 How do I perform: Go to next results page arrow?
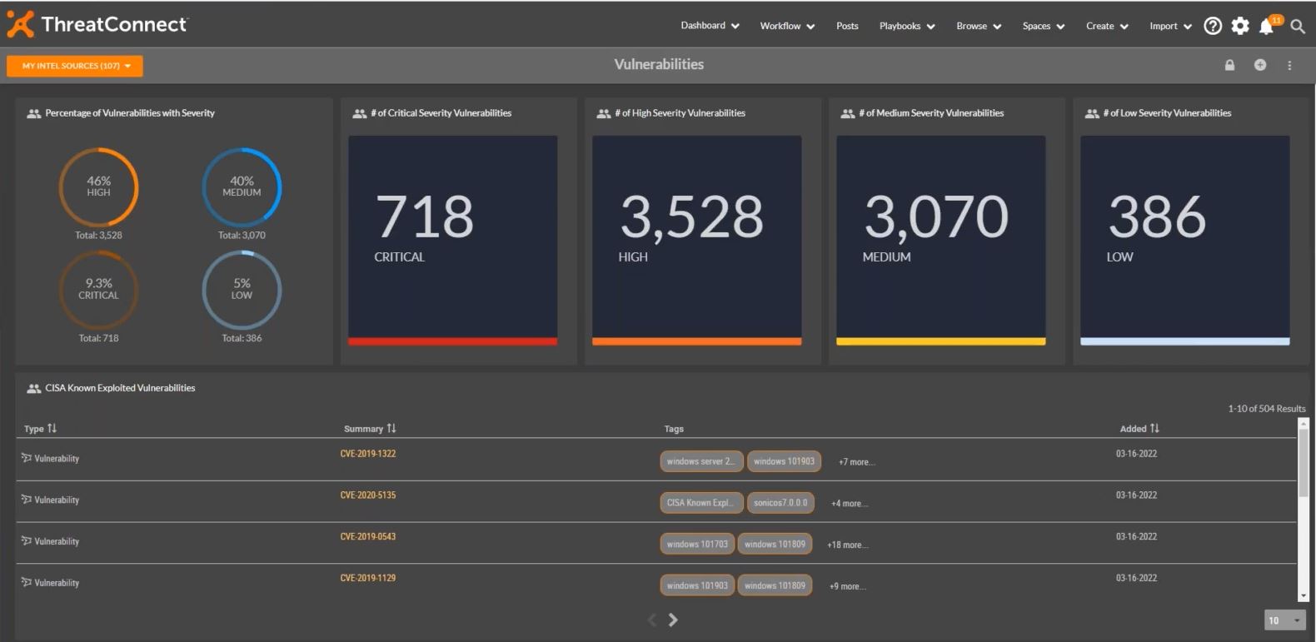tap(673, 620)
